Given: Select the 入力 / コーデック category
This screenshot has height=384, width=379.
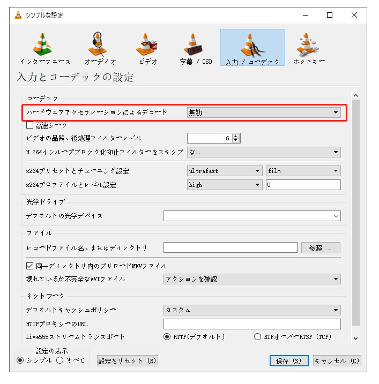Looking at the screenshot, I should (x=252, y=48).
